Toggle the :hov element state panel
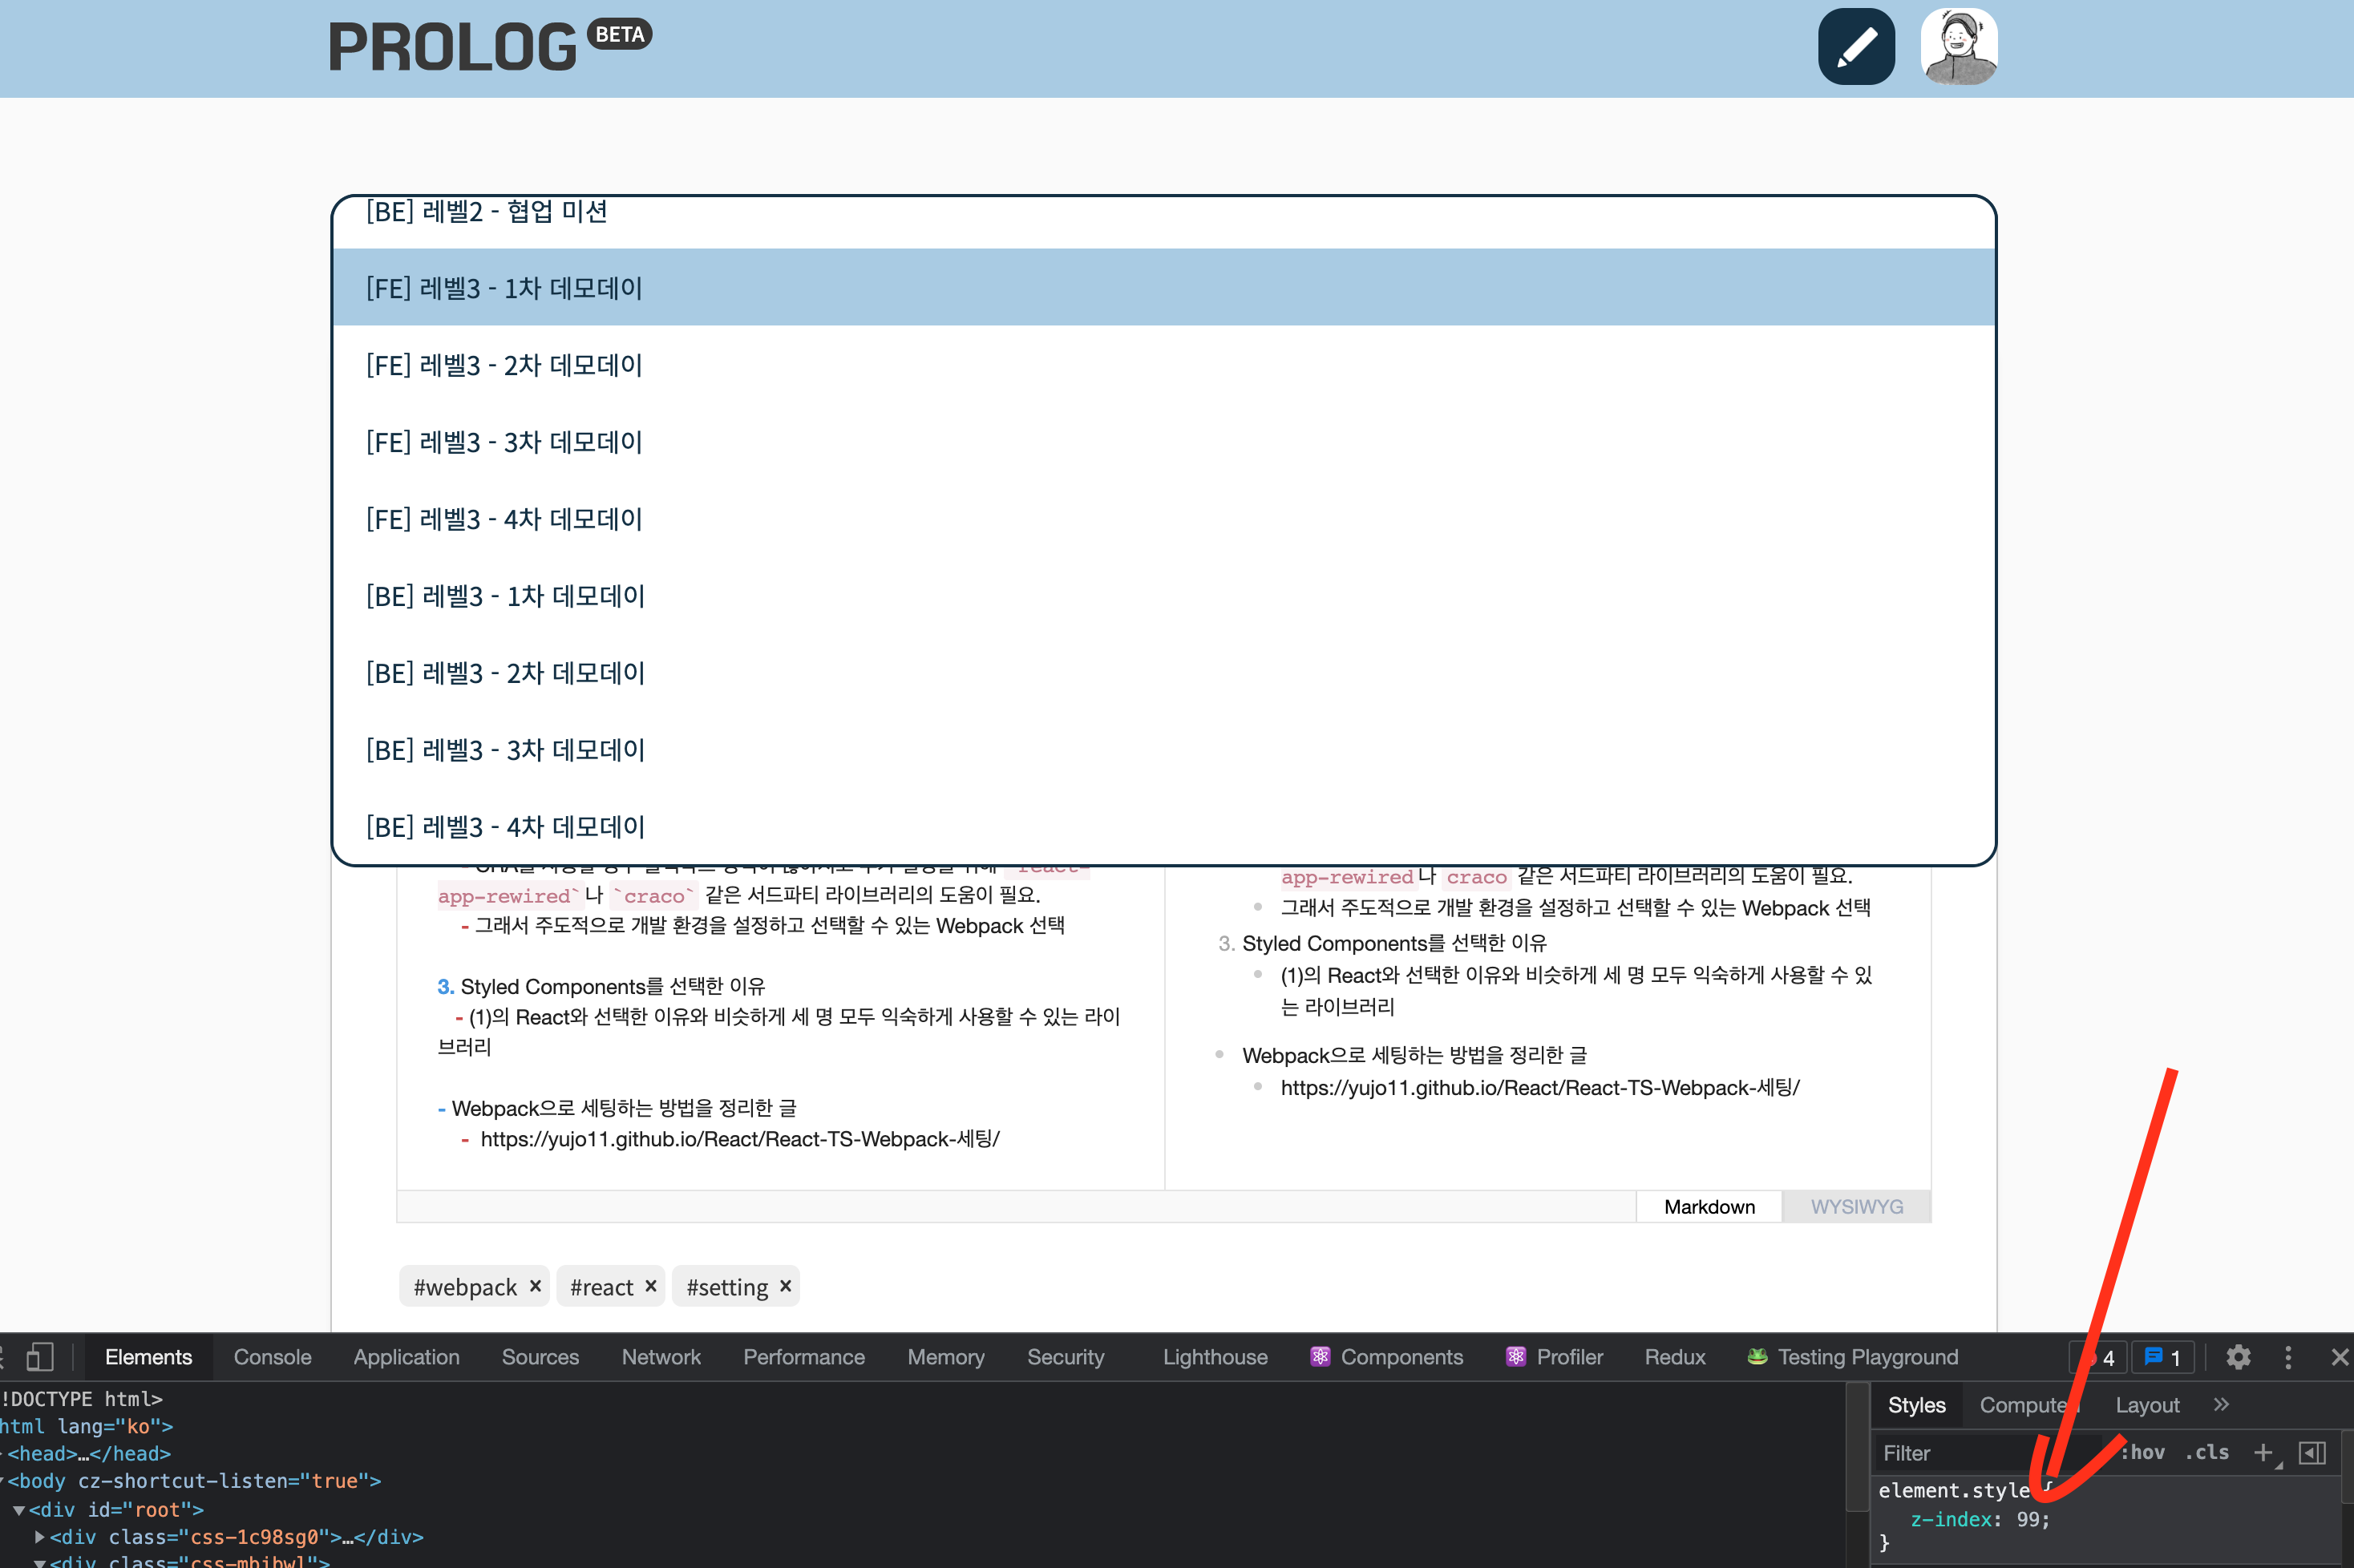 click(x=2143, y=1452)
